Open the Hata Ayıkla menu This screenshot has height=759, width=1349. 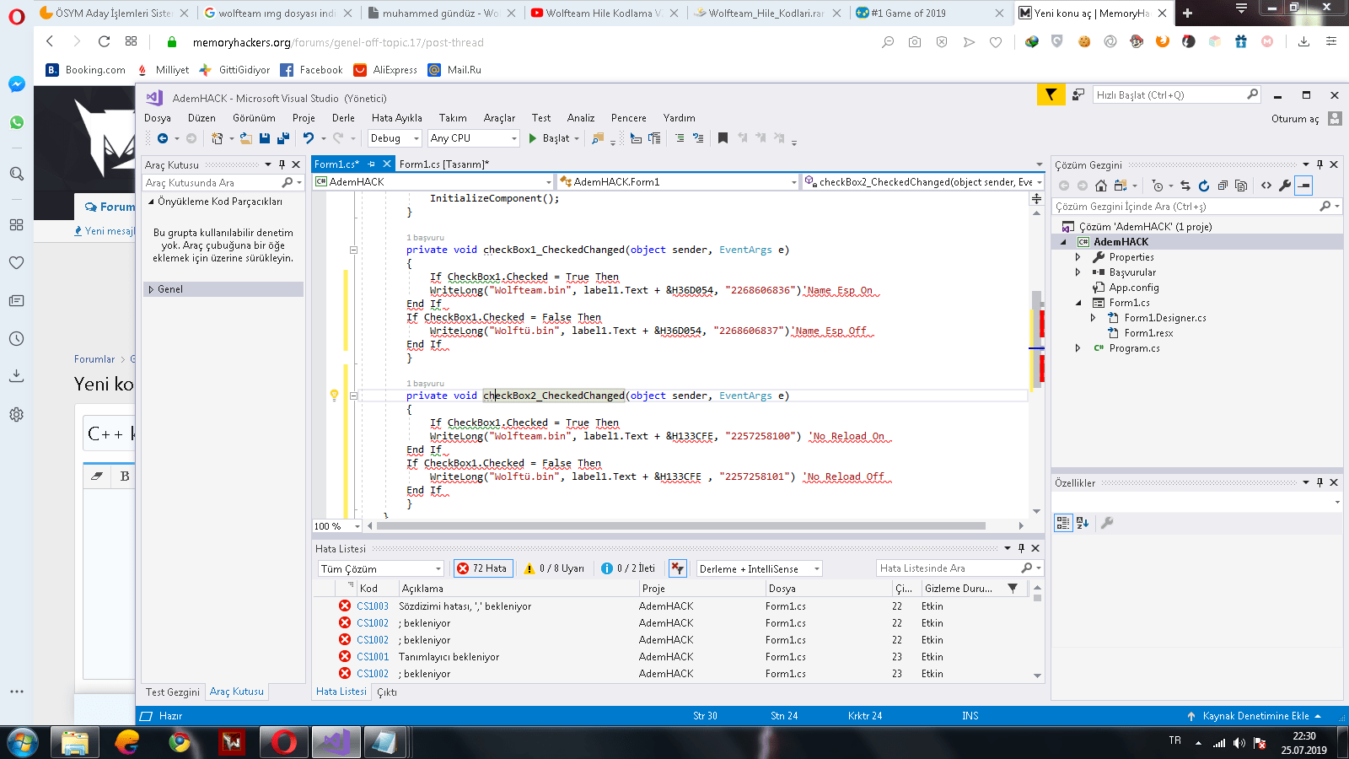point(396,118)
